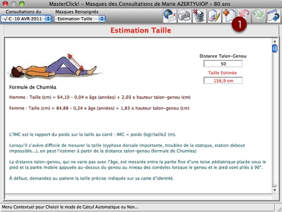Click the Masques Renseignés label
This screenshot has height=212, width=282.
[x=77, y=12]
